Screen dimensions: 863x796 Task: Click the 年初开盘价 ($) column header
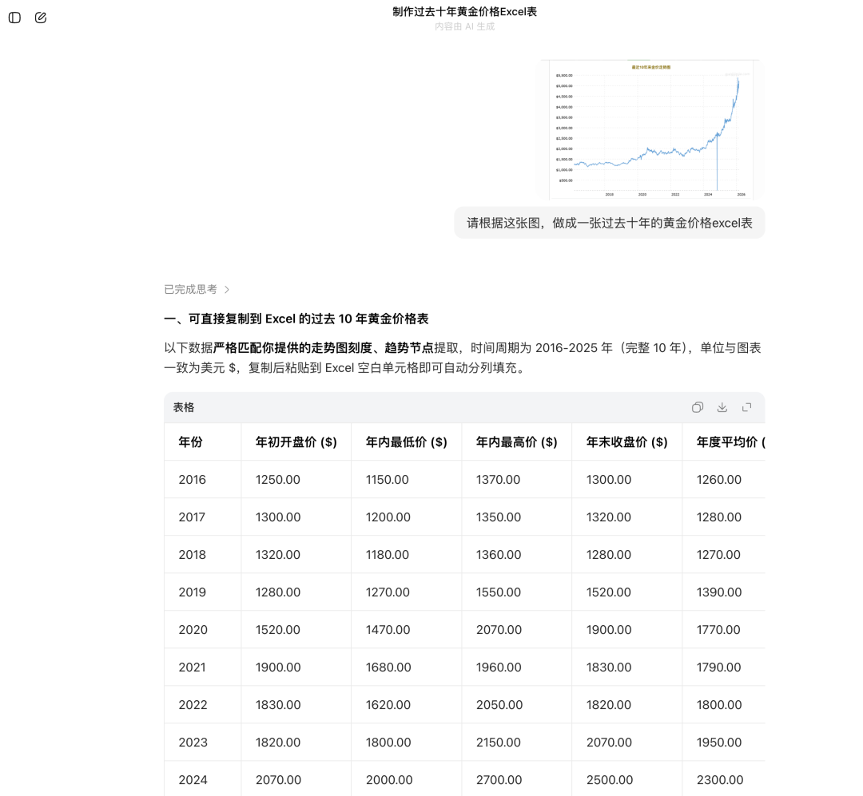coord(296,442)
